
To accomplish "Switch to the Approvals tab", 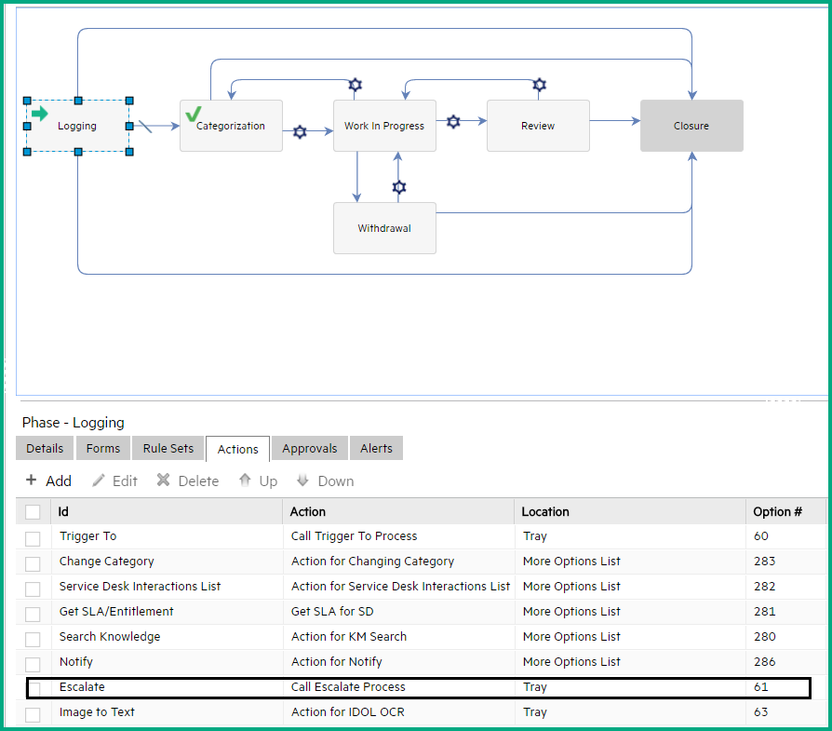I will coord(310,448).
